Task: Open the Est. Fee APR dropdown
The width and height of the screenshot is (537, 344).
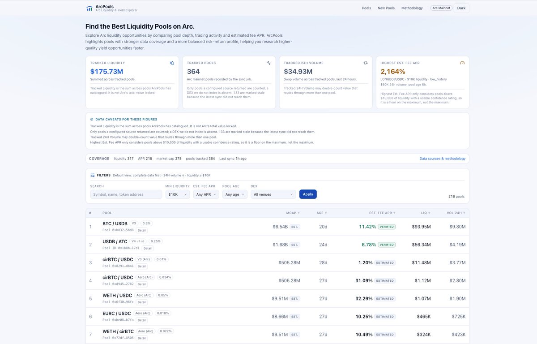Action: click(206, 194)
